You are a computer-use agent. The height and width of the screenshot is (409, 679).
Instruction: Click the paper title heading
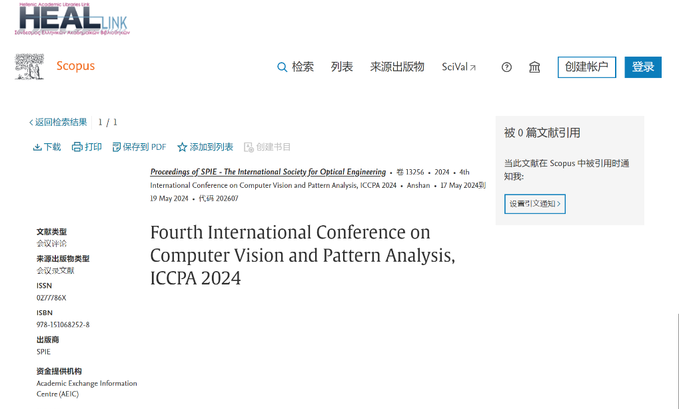click(303, 255)
